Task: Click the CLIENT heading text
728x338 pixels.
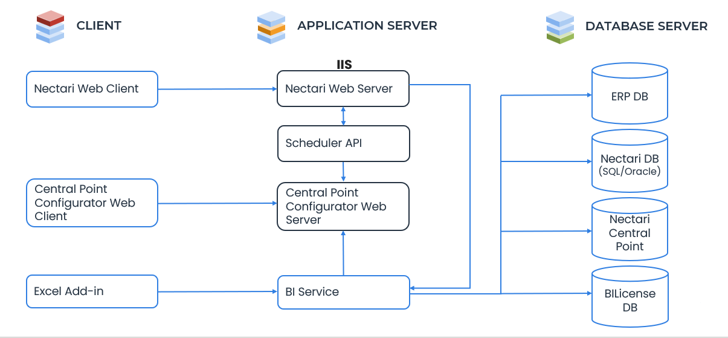Action: coord(98,26)
